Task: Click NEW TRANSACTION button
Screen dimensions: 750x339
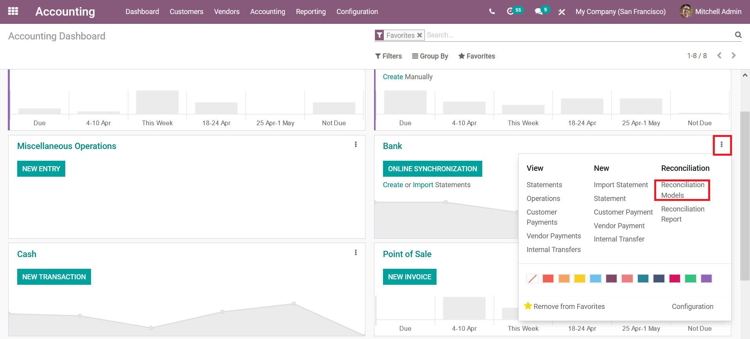Action: click(x=54, y=277)
